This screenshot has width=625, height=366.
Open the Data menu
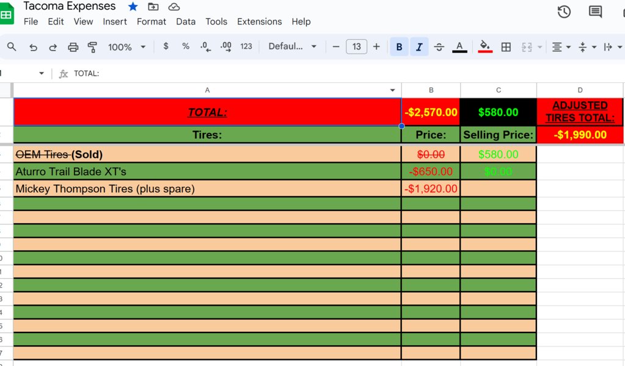point(186,21)
